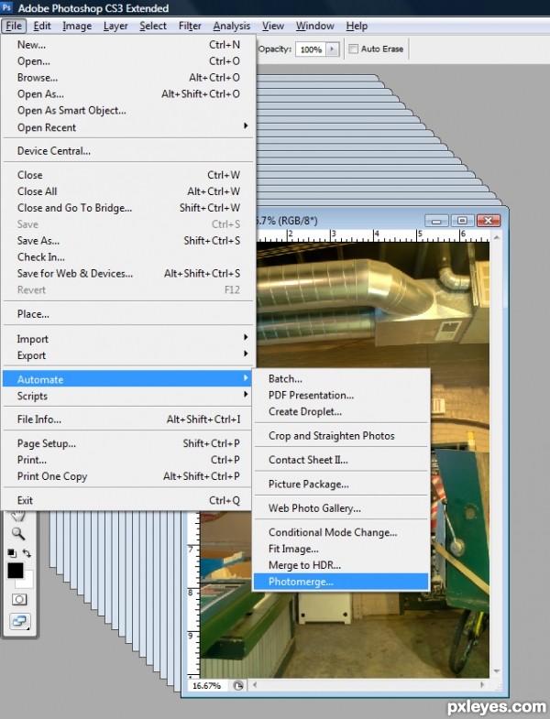Open the Analysis menu

(x=231, y=26)
